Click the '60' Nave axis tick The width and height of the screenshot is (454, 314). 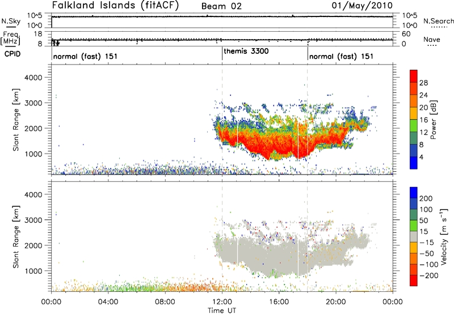406,34
